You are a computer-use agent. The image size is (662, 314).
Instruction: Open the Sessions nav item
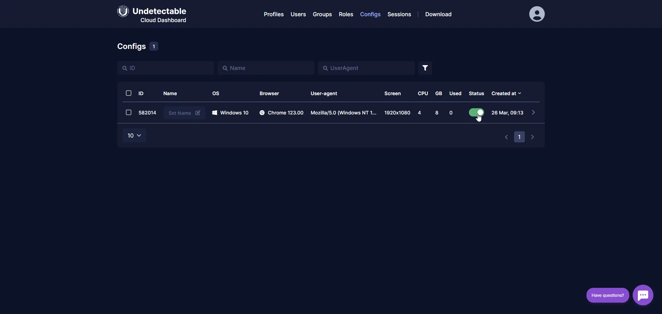tap(399, 14)
